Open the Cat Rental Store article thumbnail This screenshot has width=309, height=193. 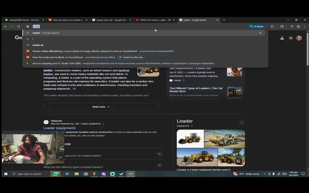pos(234,92)
